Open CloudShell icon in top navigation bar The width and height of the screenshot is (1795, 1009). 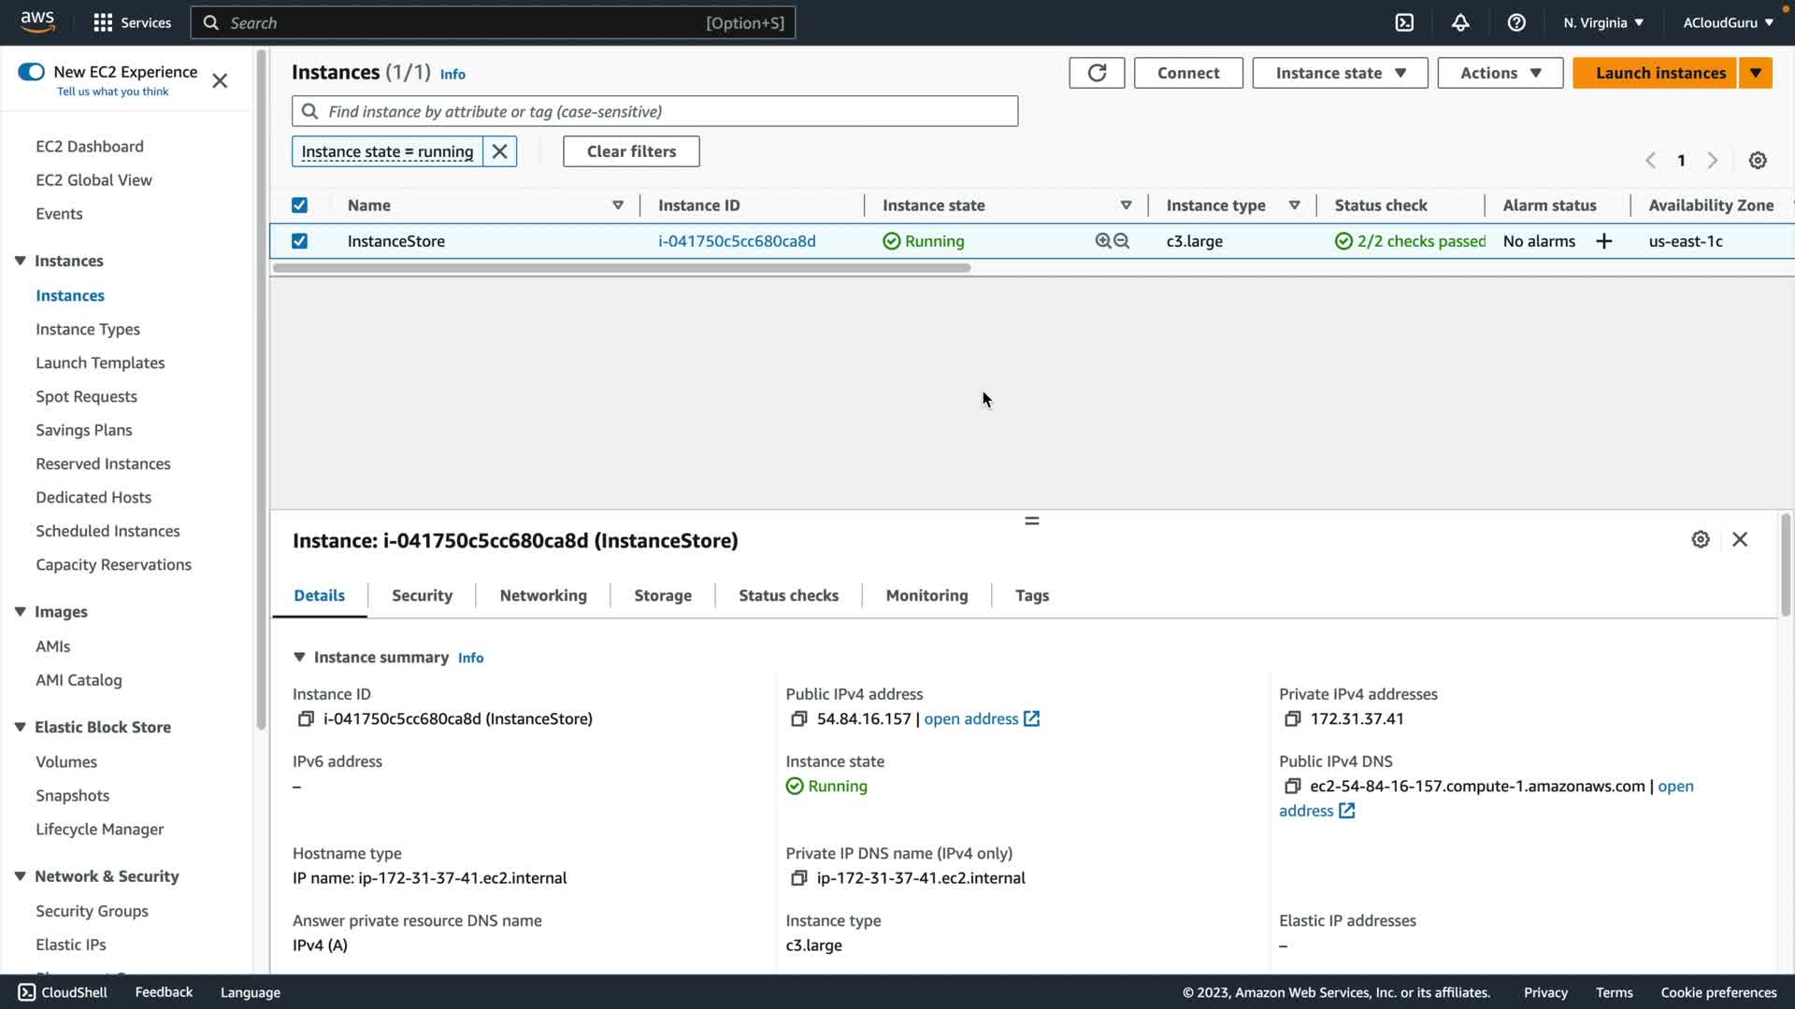[1404, 22]
